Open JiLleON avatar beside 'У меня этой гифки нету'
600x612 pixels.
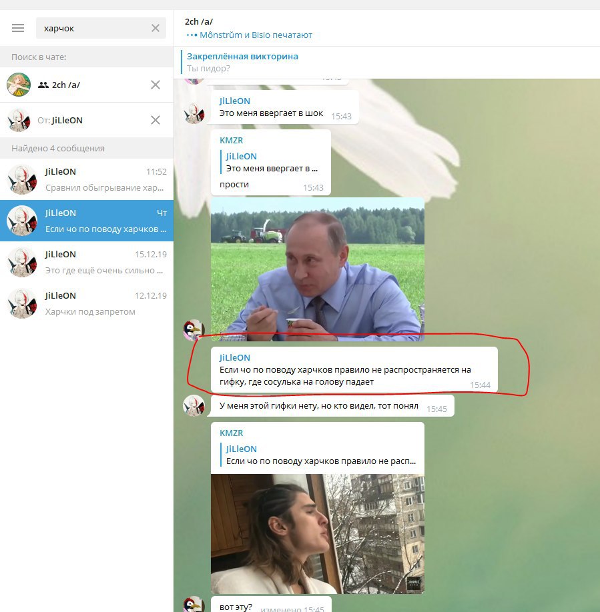pos(194,405)
